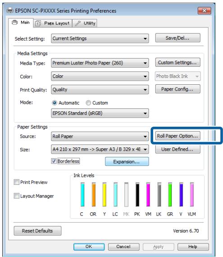Open Roll Paper Option... dialog

coord(178,136)
